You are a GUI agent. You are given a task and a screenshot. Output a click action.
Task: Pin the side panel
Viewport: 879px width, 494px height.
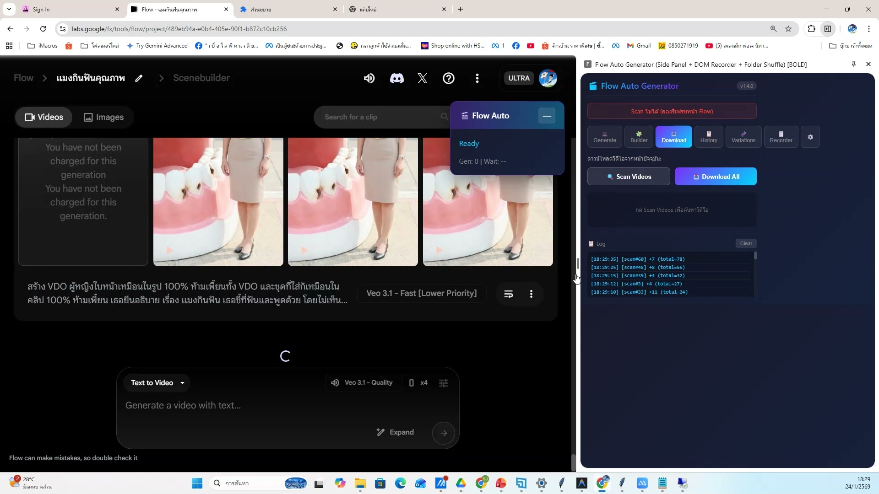pos(853,64)
